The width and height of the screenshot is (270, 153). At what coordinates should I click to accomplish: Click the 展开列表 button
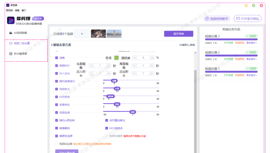pos(179,34)
